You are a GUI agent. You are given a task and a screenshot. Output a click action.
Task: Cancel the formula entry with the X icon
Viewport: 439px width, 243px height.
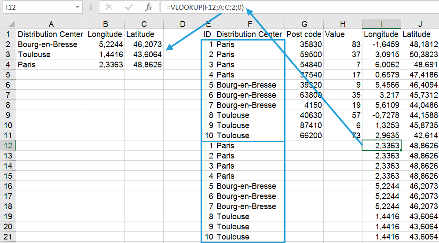point(109,7)
